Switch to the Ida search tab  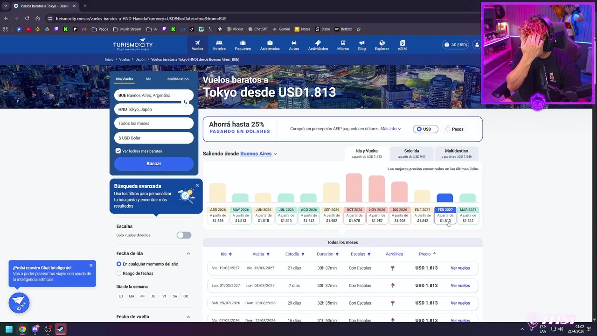[148, 79]
